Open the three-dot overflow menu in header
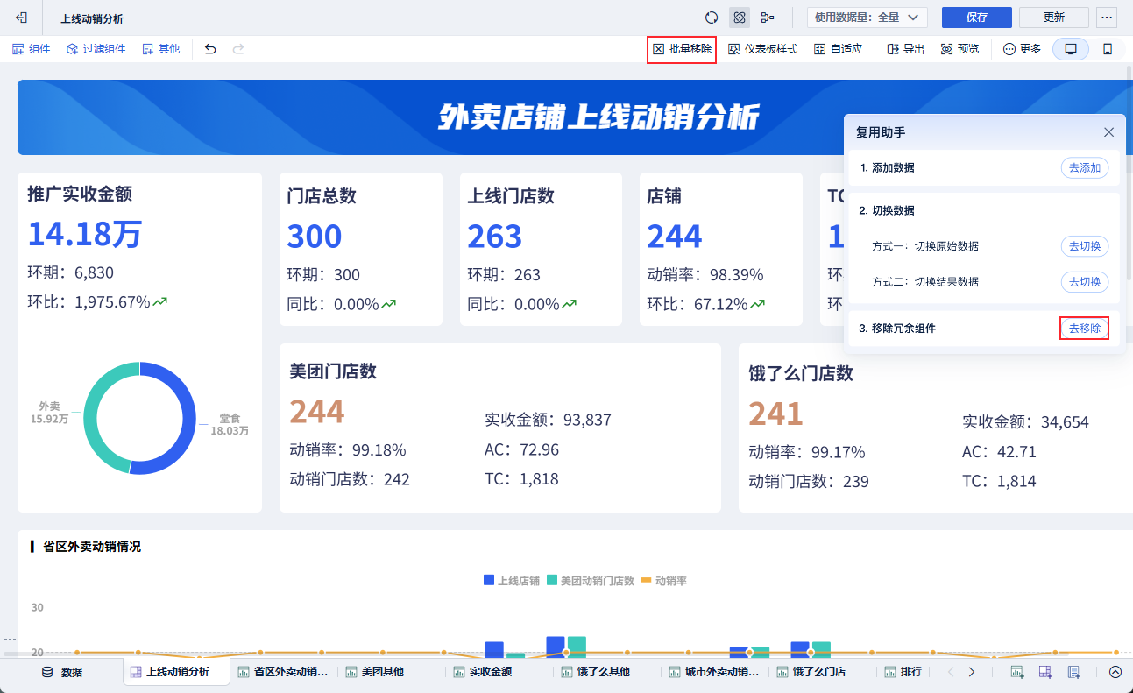The width and height of the screenshot is (1133, 693). 1107,18
